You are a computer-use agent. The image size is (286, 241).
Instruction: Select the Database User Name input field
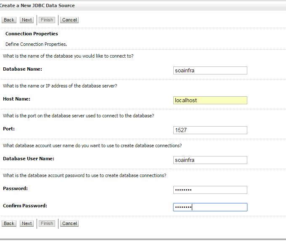[x=210, y=160]
